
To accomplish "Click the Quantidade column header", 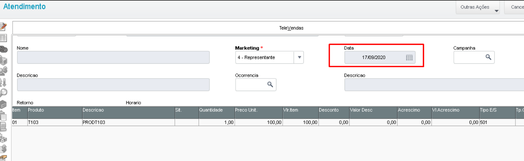I will pyautogui.click(x=216, y=112).
